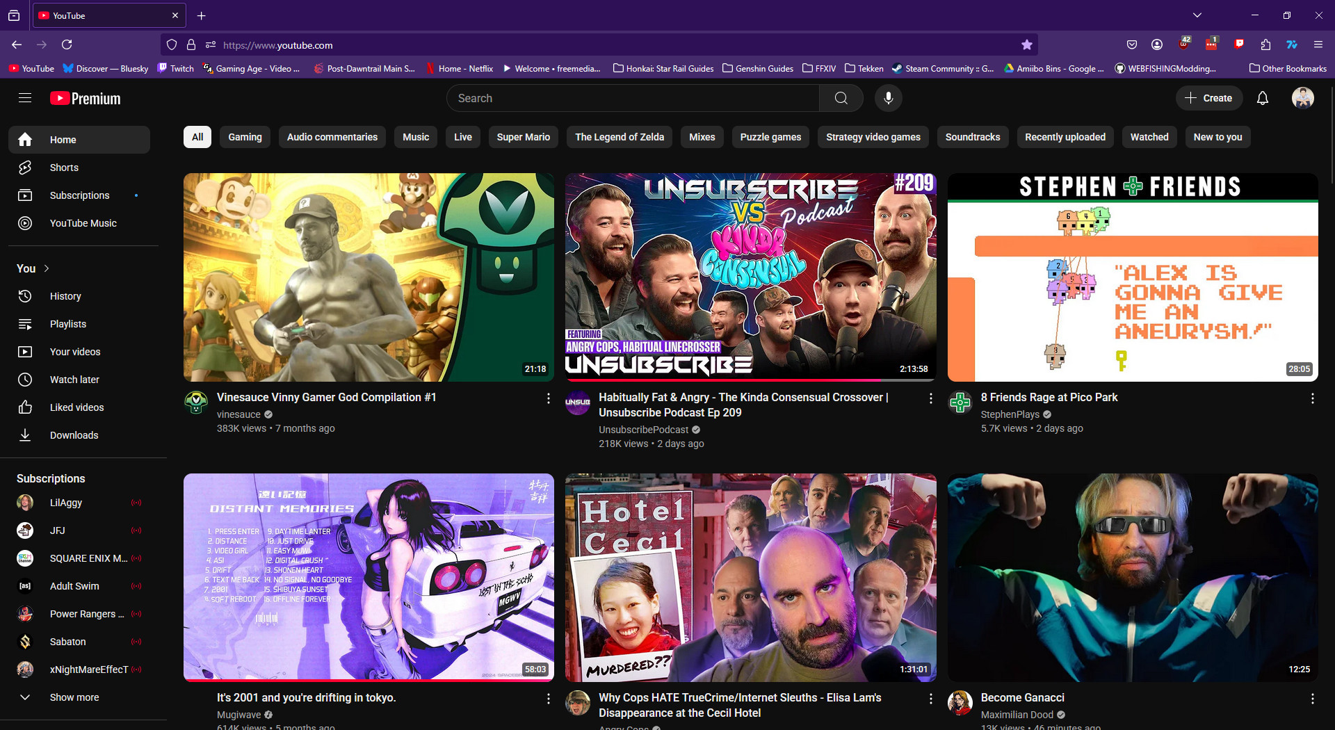Start voice search with microphone
The image size is (1335, 730).
[x=888, y=98]
